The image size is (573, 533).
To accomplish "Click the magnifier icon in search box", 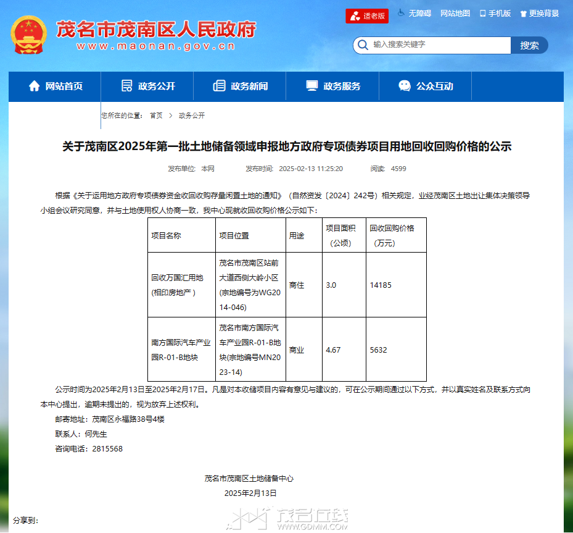I will coord(363,45).
